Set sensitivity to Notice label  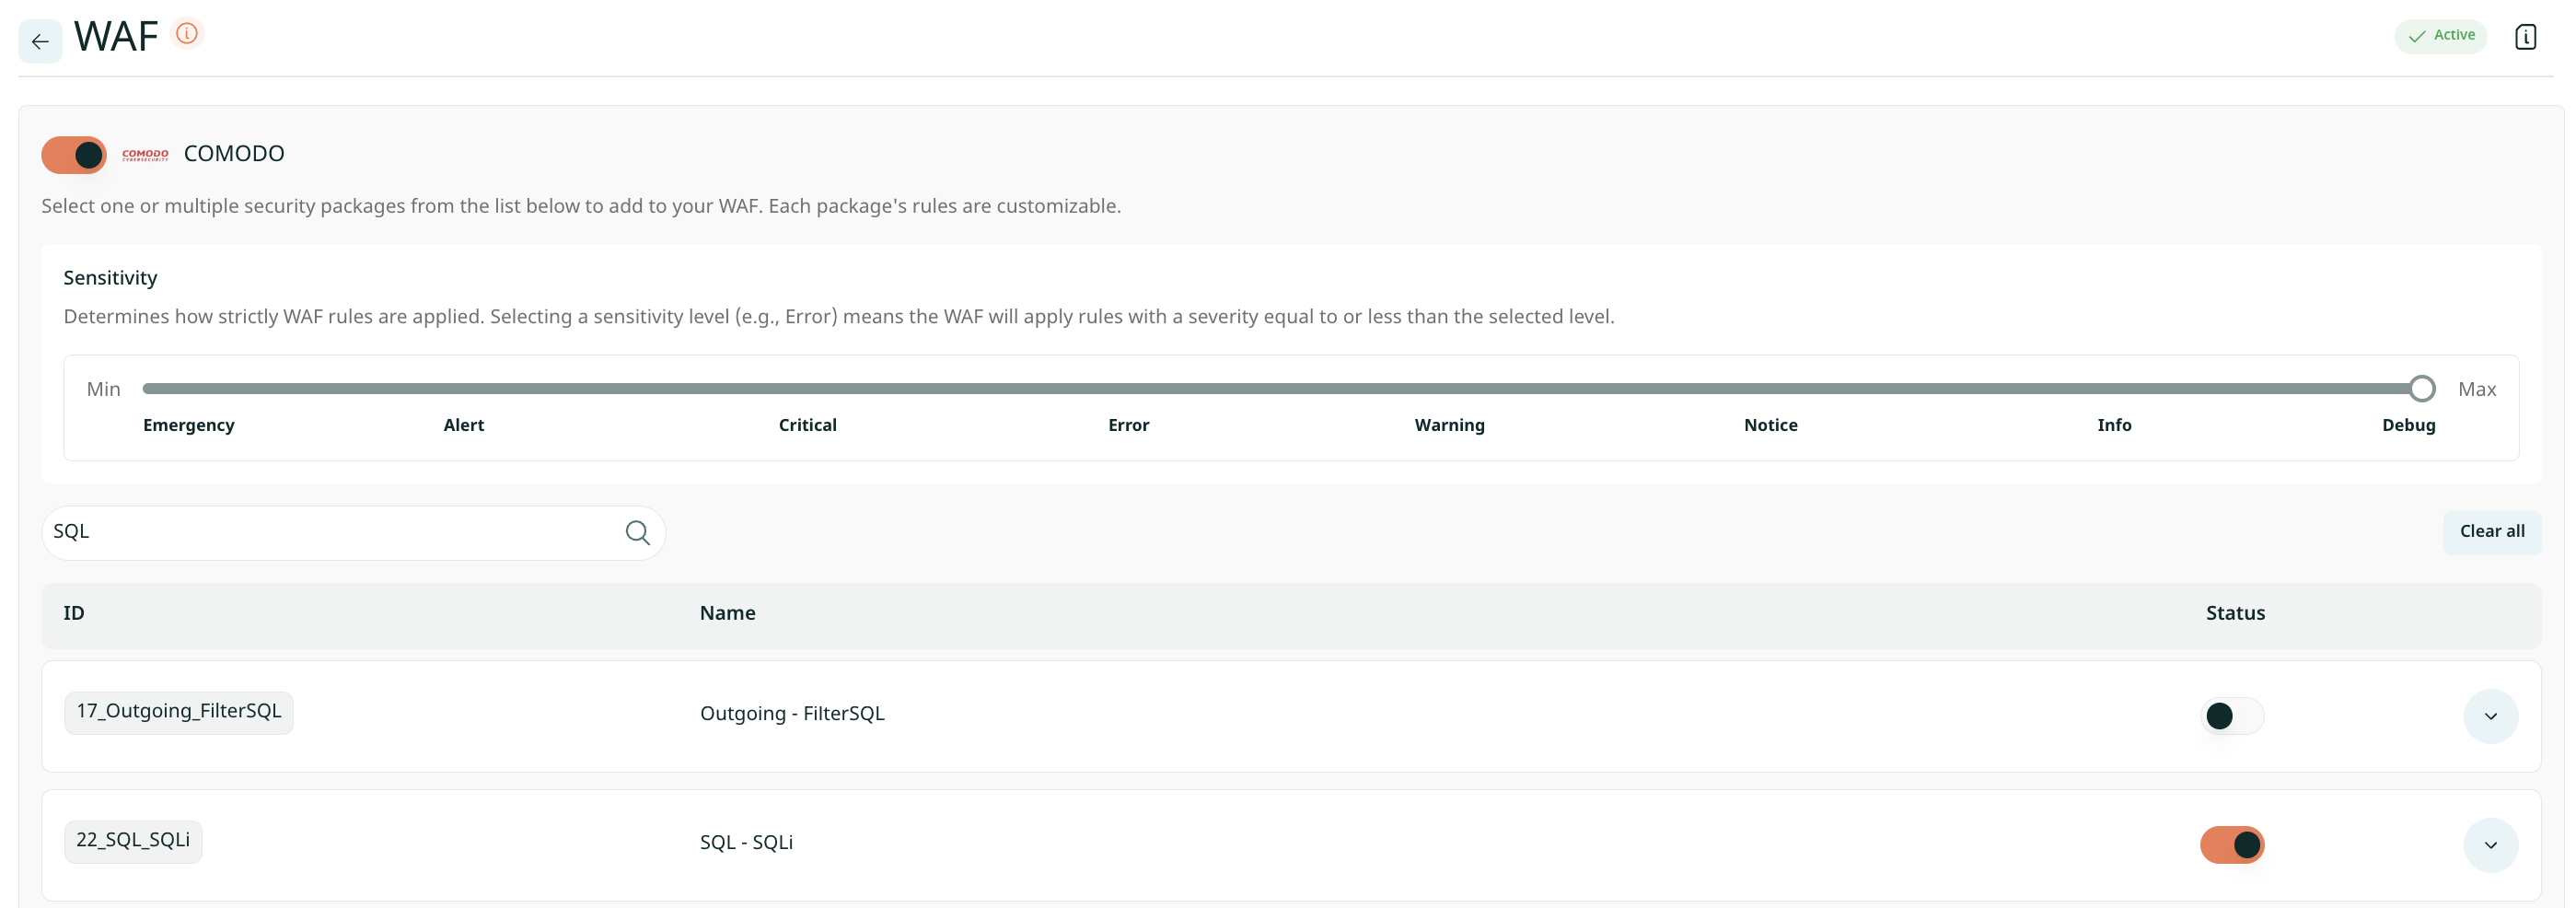(x=1770, y=425)
